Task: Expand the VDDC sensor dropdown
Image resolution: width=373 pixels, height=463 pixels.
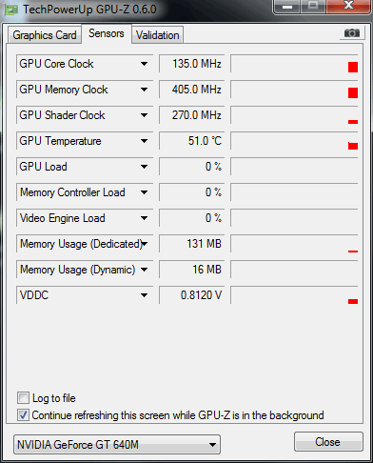Action: [x=144, y=295]
